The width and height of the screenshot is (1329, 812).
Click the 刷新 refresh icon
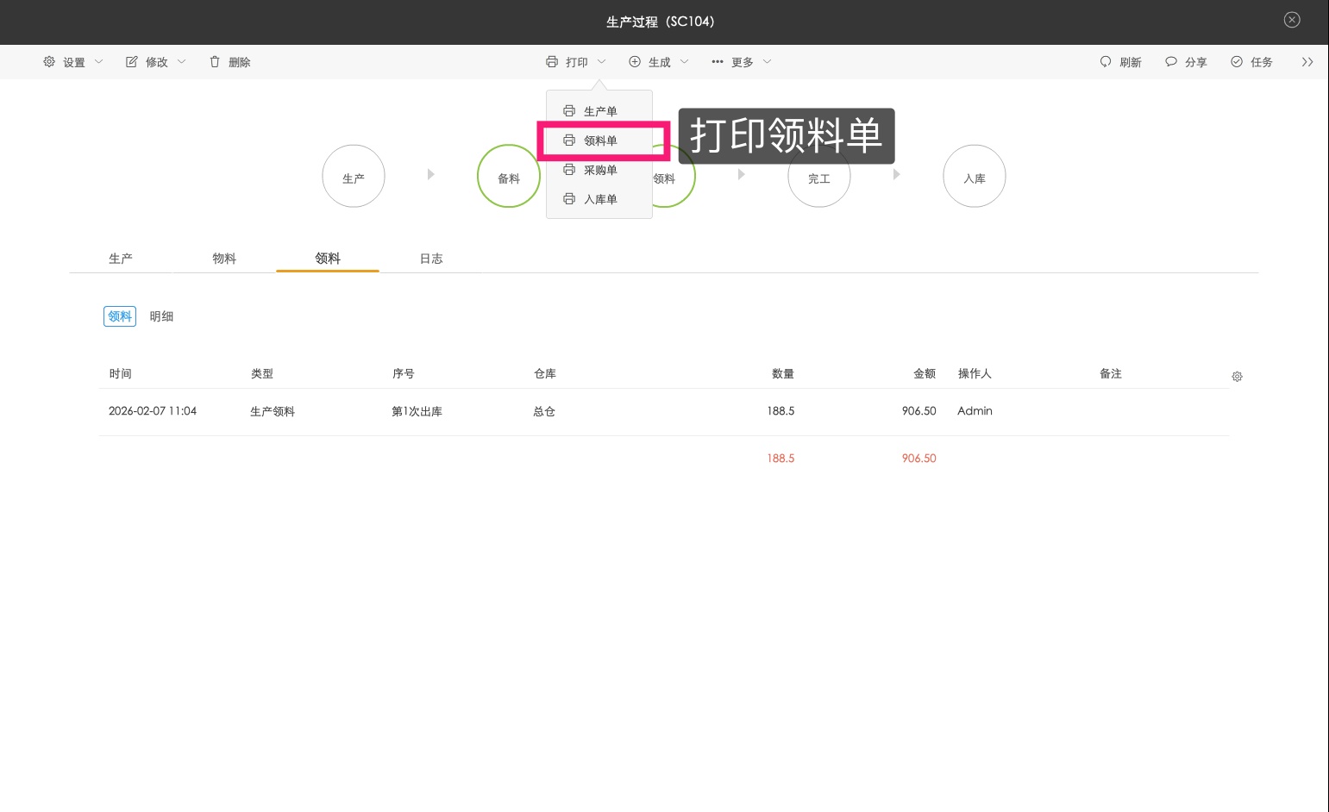[1106, 61]
